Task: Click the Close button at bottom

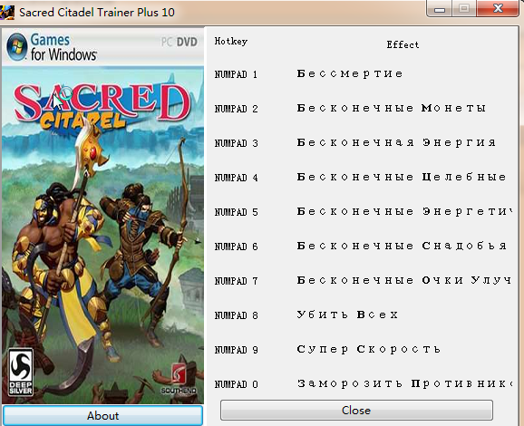Action: coord(356,410)
